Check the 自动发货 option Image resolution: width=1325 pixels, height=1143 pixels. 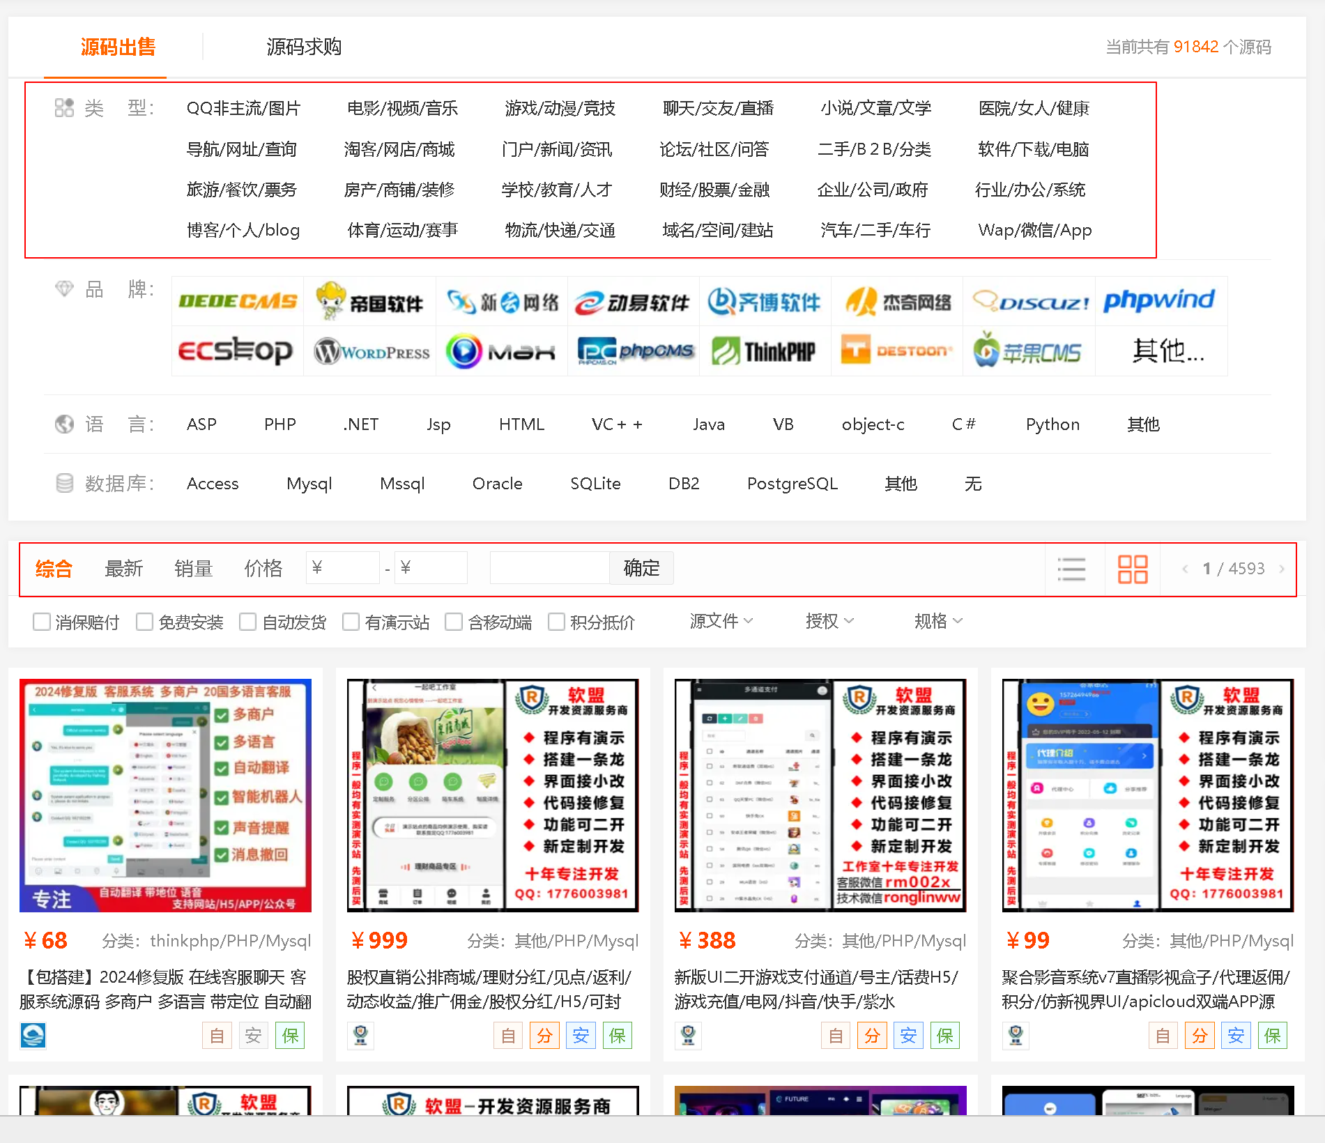tap(247, 622)
